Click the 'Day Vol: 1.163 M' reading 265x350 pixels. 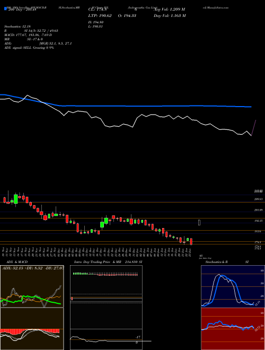click(x=170, y=15)
